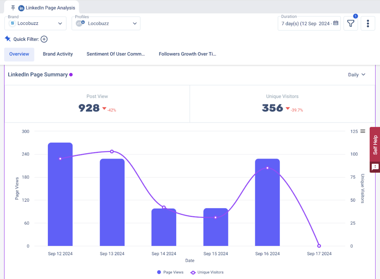Click the LinkedIn logo on the page tab
This screenshot has height=279, width=380.
coord(21,8)
